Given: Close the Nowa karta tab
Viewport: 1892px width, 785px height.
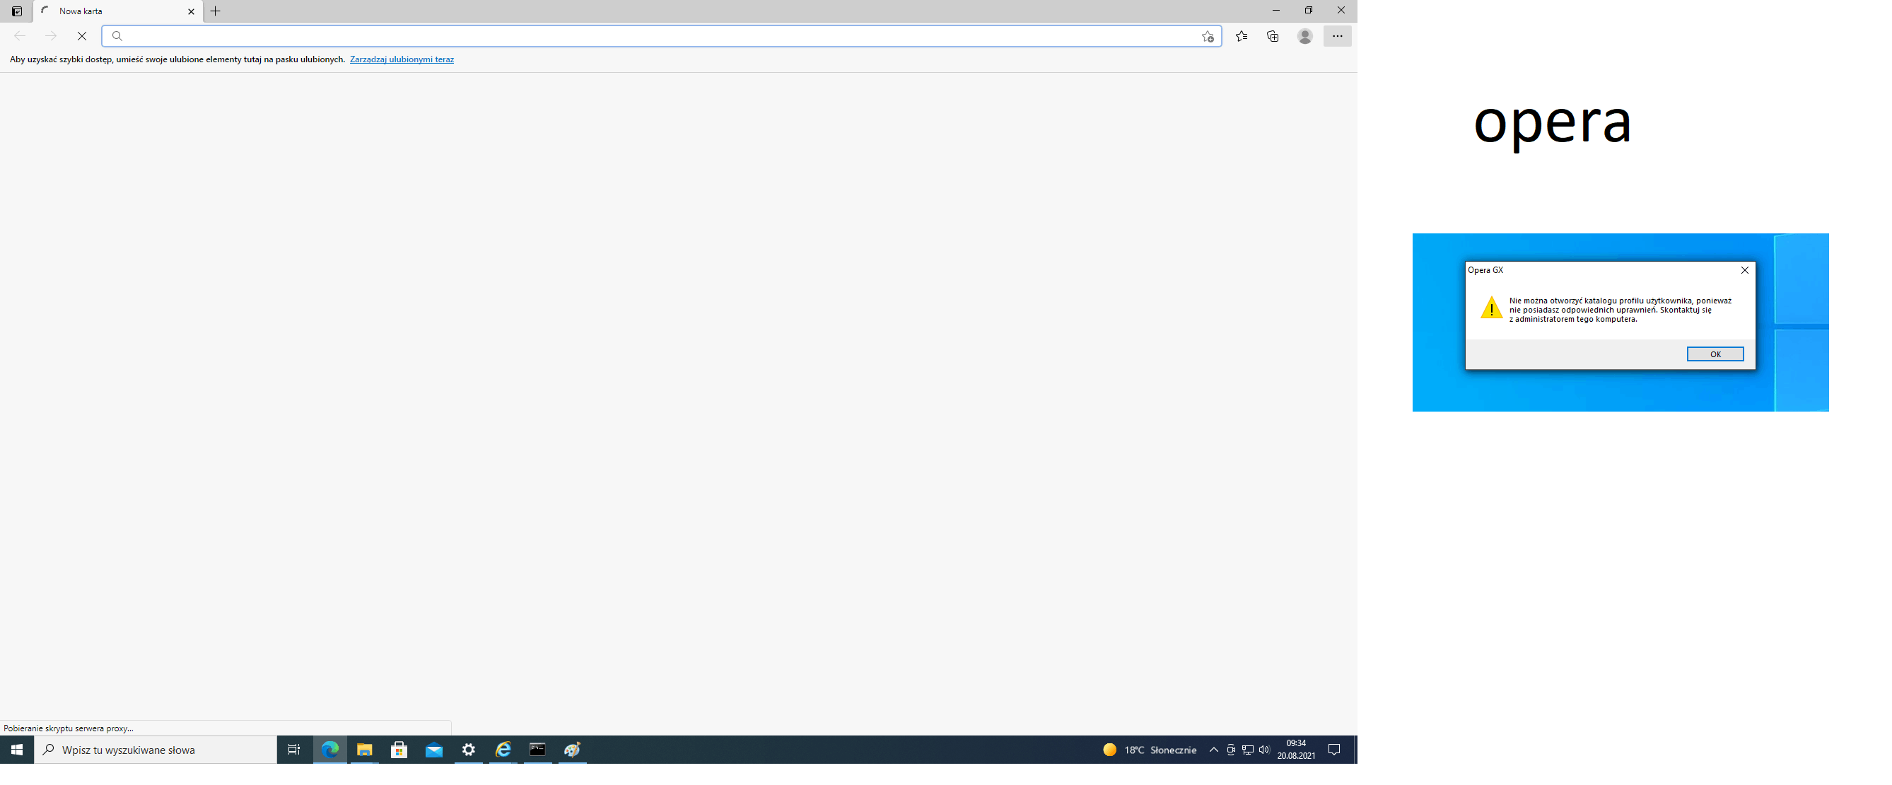Looking at the screenshot, I should (x=191, y=11).
